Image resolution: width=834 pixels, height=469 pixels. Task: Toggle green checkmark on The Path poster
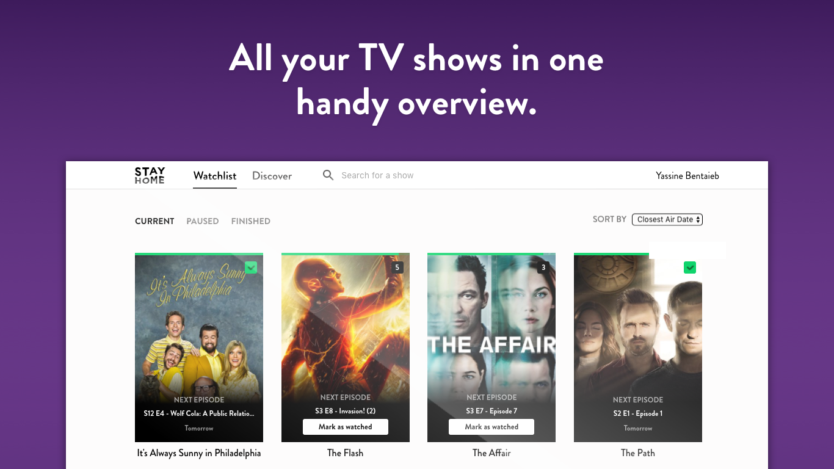point(690,267)
